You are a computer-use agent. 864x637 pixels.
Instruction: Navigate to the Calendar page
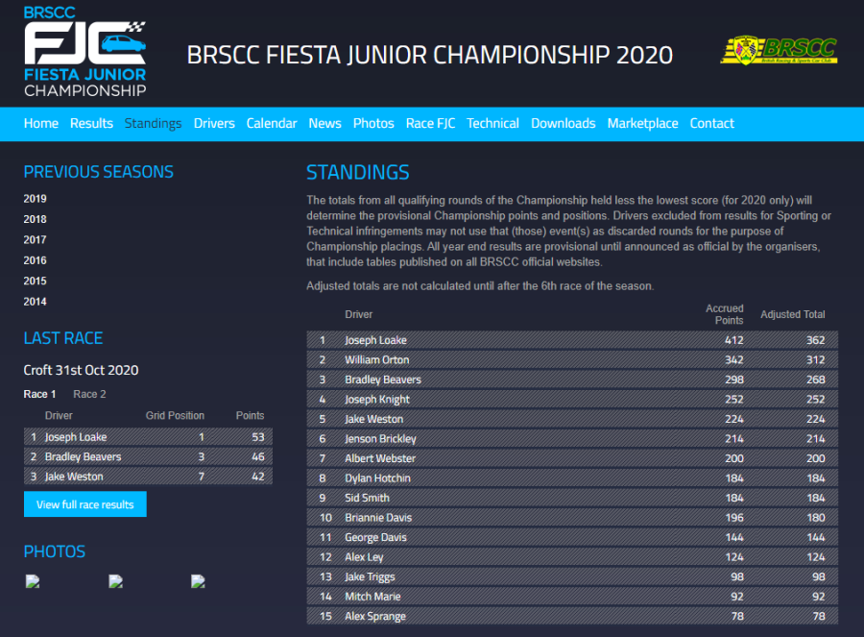(272, 123)
